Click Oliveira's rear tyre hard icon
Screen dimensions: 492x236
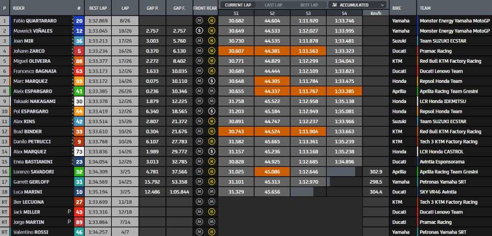211,61
